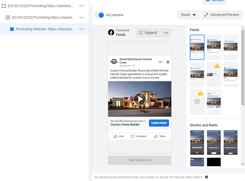
Task: Click the Share icon under the ad
Action: (160, 136)
